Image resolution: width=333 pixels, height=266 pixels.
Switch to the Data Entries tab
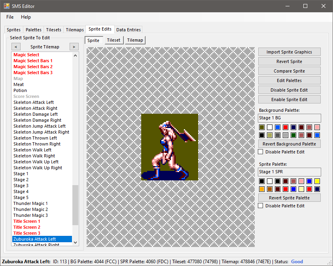pyautogui.click(x=129, y=30)
